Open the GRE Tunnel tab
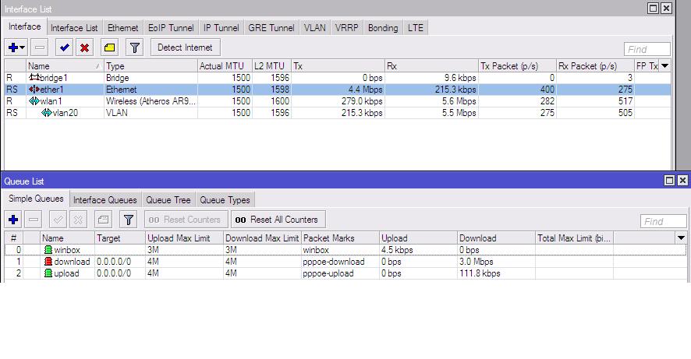This screenshot has width=691, height=359. [271, 28]
